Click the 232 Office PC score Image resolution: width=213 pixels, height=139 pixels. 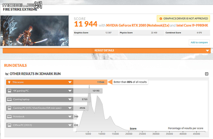[76, 125]
